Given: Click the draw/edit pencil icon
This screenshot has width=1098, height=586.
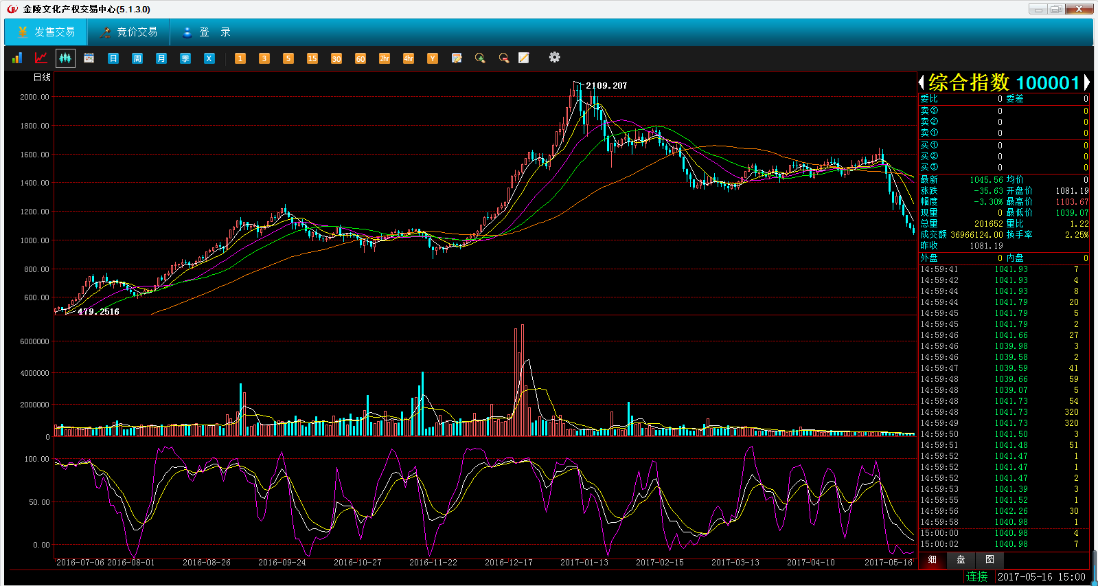Looking at the screenshot, I should click(x=524, y=58).
